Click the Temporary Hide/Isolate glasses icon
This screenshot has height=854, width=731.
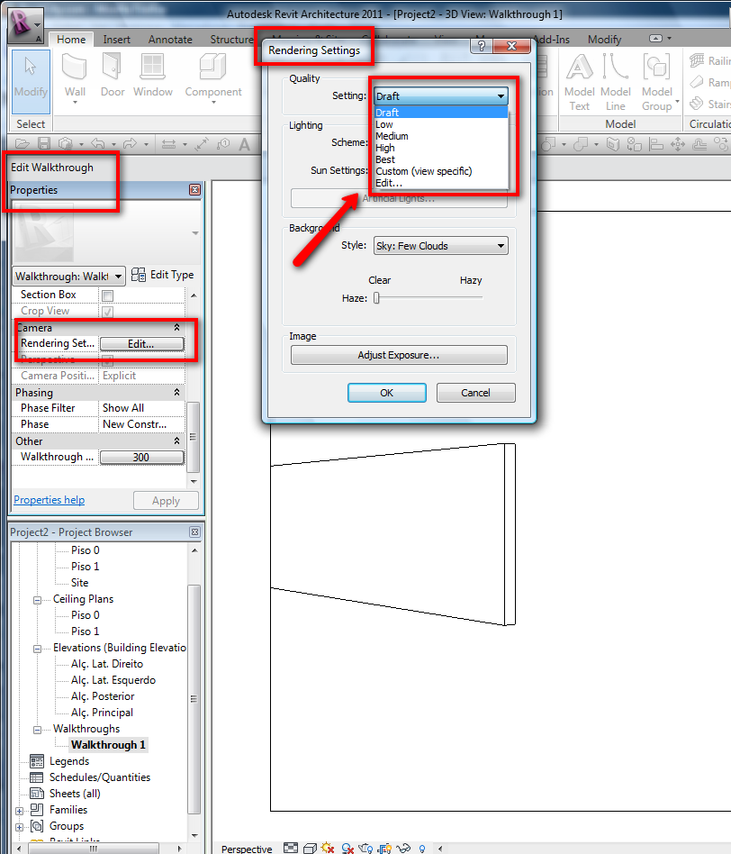pos(403,848)
